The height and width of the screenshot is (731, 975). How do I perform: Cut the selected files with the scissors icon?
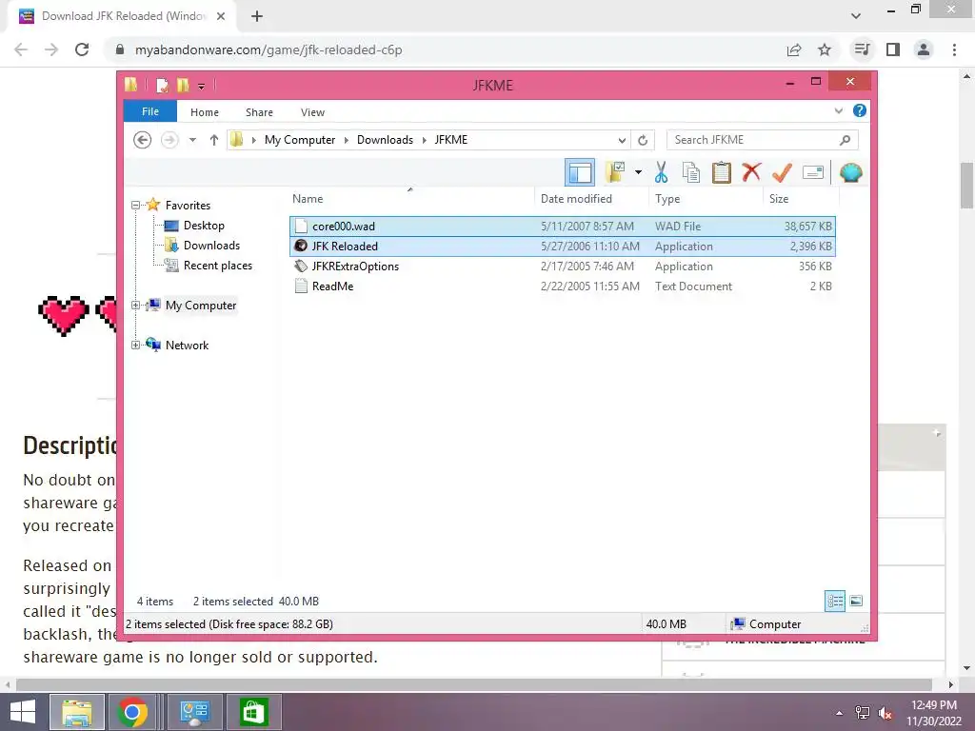click(x=661, y=172)
